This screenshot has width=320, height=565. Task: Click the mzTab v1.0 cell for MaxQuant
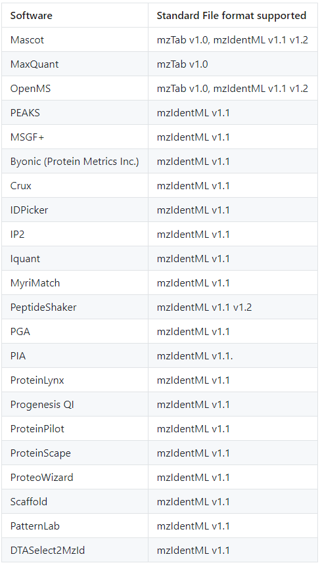[233, 64]
